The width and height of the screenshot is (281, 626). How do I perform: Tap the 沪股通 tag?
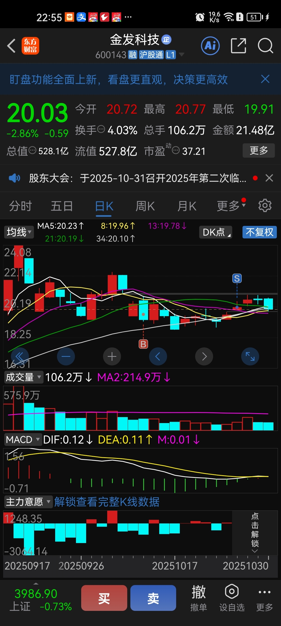[151, 55]
